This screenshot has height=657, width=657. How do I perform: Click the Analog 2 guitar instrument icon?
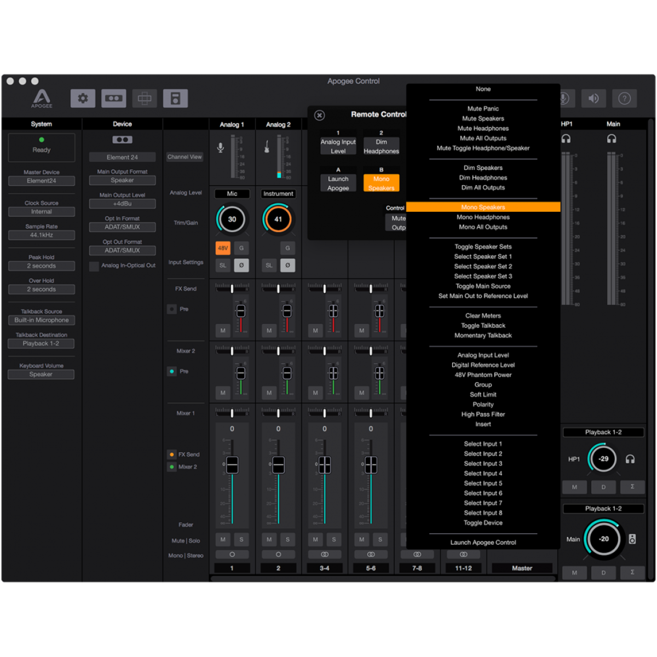pyautogui.click(x=267, y=147)
